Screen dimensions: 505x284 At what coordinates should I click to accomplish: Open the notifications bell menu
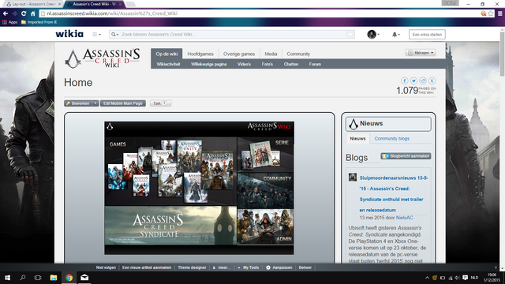[x=396, y=35]
